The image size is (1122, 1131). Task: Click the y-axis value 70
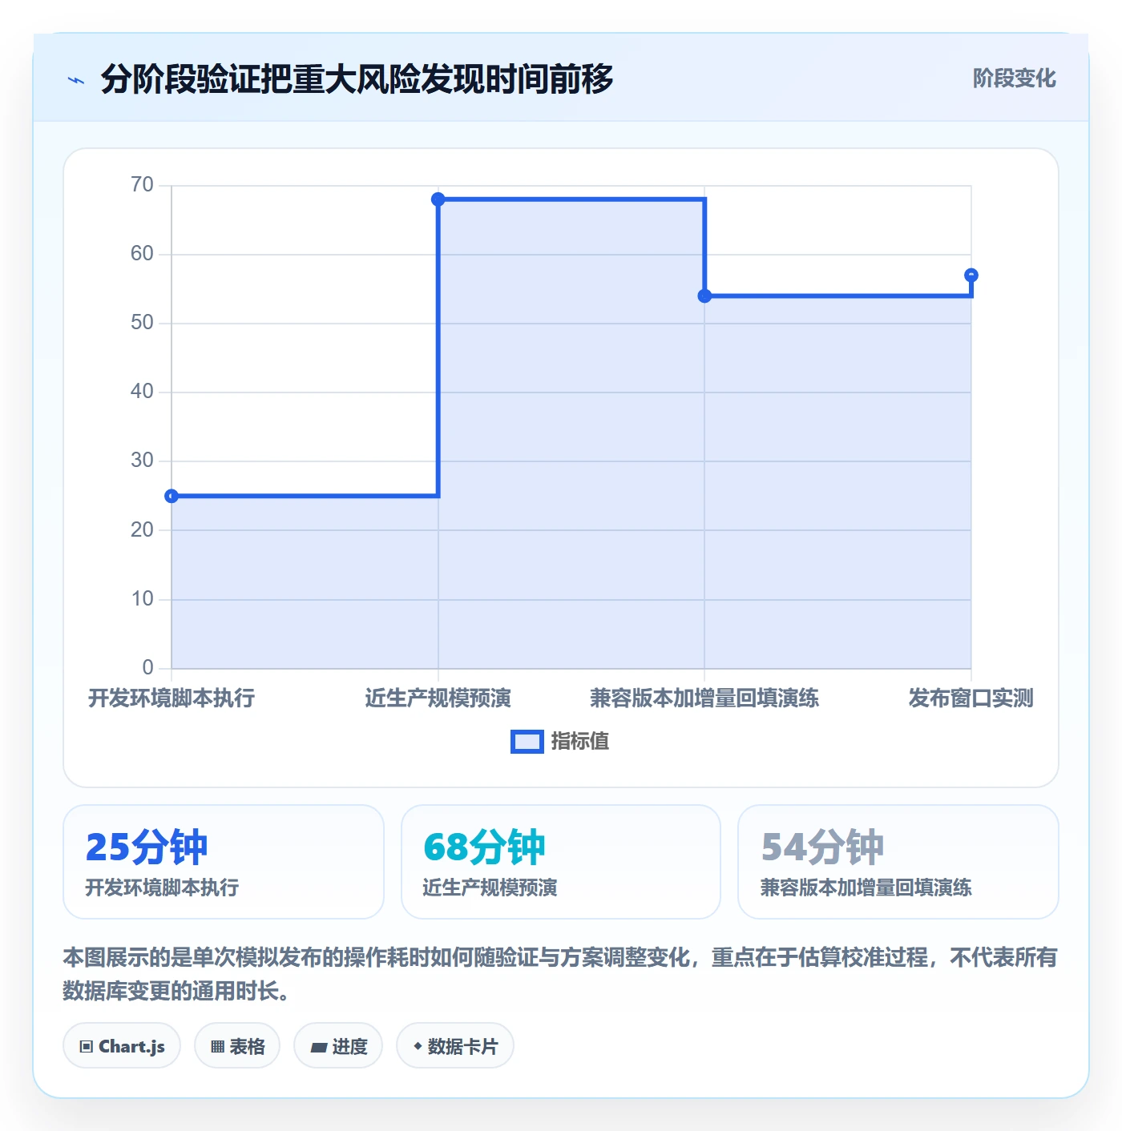click(142, 185)
